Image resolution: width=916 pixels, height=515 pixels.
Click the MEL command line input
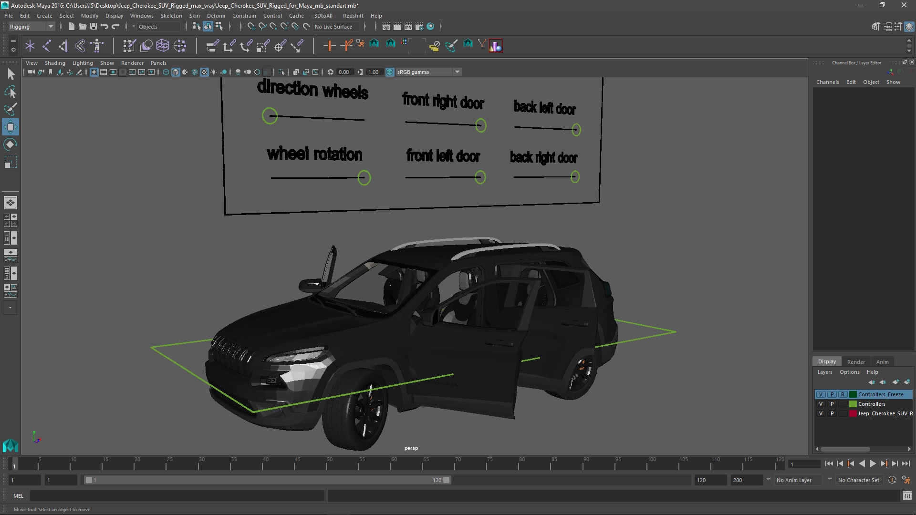tap(177, 496)
